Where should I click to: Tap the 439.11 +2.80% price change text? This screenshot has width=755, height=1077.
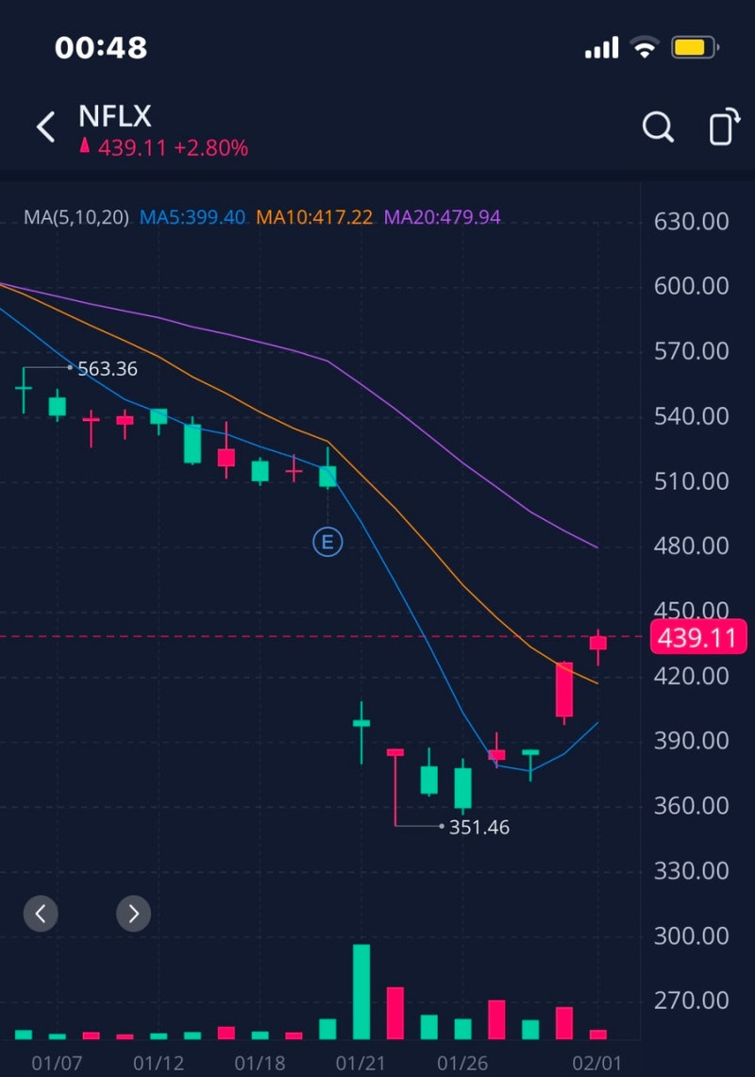pyautogui.click(x=172, y=147)
